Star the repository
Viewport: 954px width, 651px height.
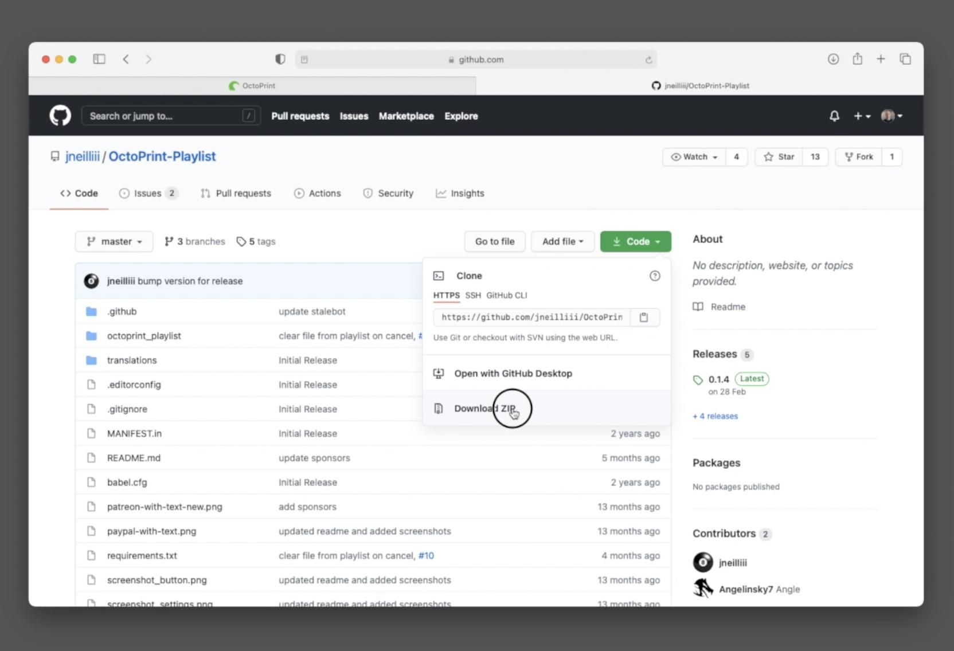pyautogui.click(x=779, y=157)
